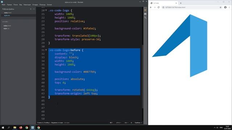Click line number 45 in the gutter
The width and height of the screenshot is (232, 130).
pyautogui.click(x=43, y=101)
